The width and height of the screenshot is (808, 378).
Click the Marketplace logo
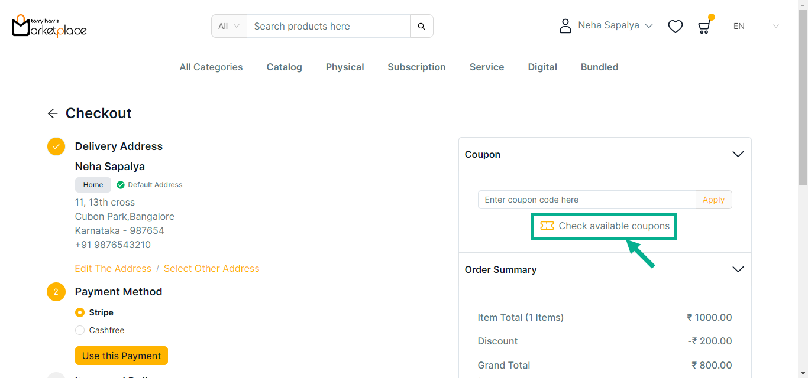49,26
